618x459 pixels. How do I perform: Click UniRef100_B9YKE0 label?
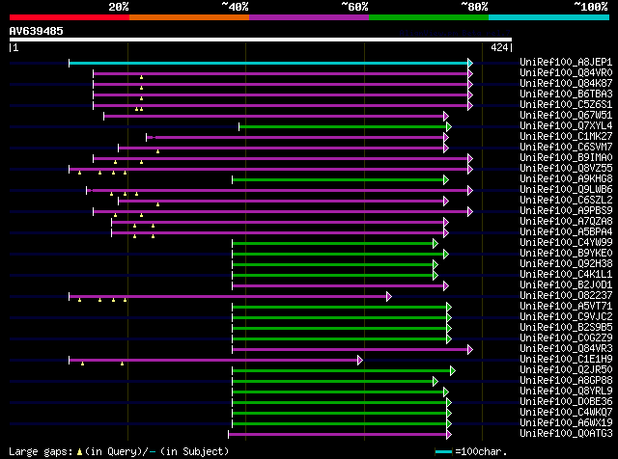tap(566, 253)
